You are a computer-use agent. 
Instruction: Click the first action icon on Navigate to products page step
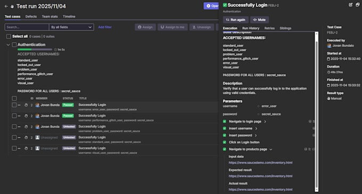click(x=306, y=149)
